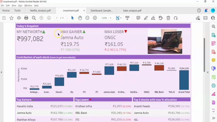Image resolution: width=217 pixels, height=122 pixels.
Task: Open search tool in right pane
Action: (x=213, y=26)
